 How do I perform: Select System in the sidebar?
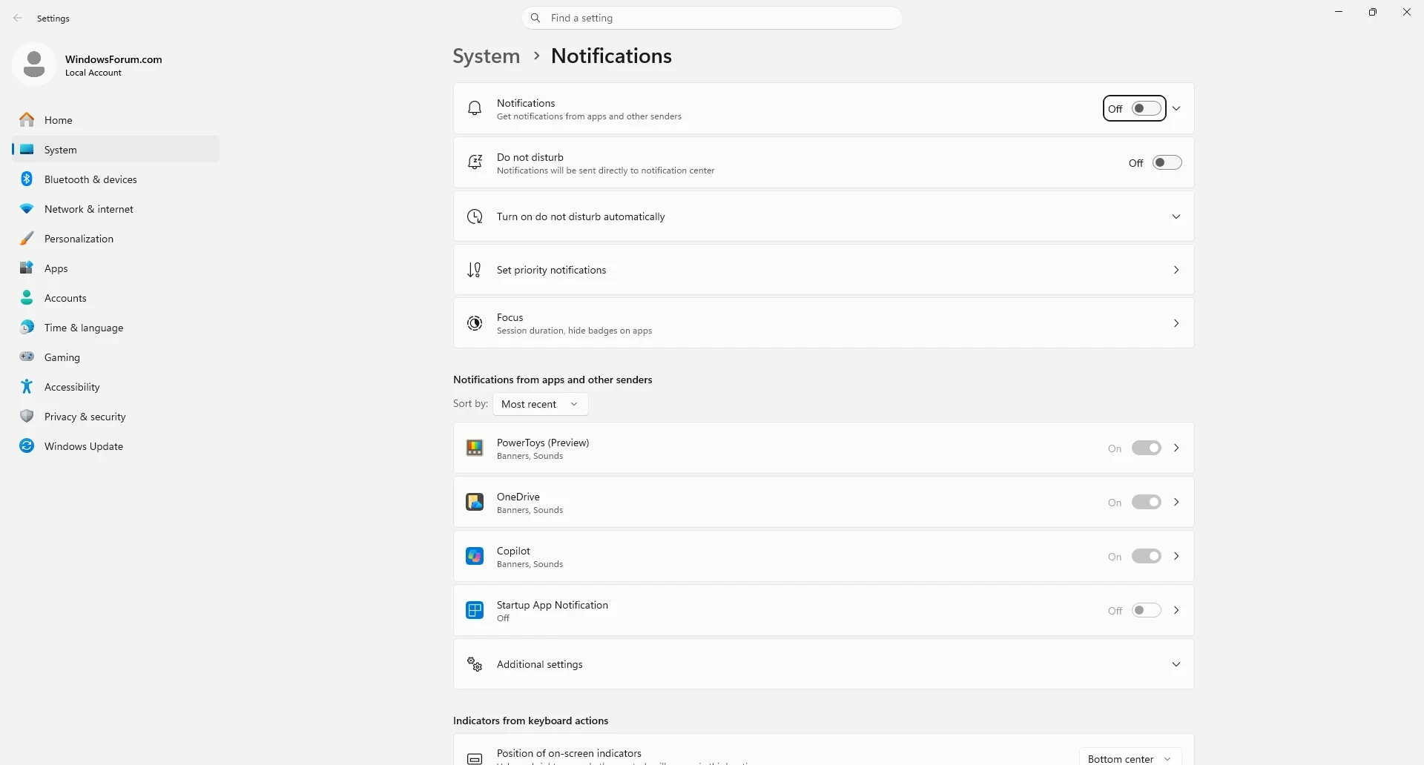[x=116, y=149]
